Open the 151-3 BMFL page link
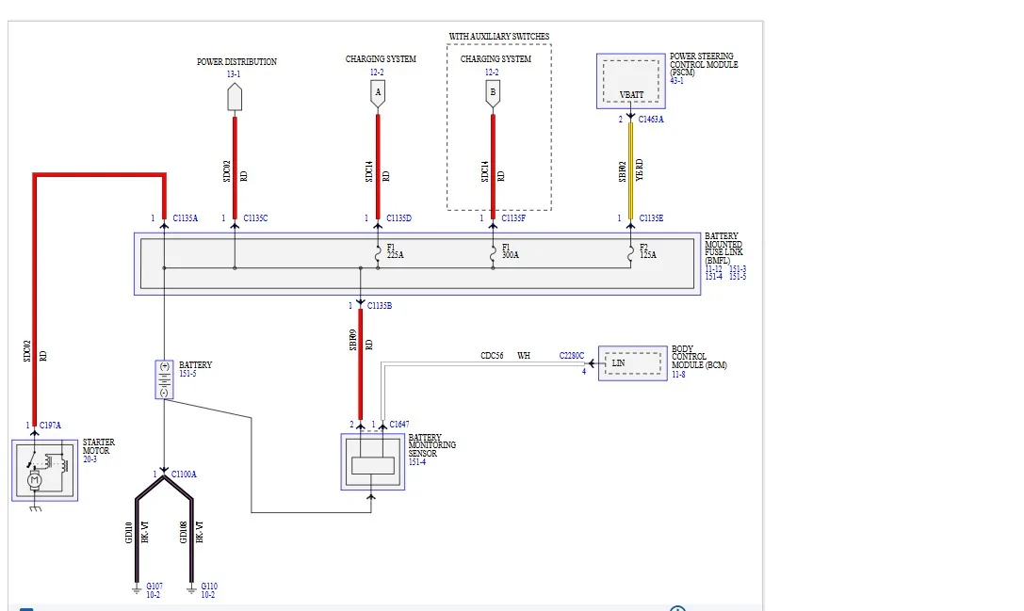 (x=738, y=269)
